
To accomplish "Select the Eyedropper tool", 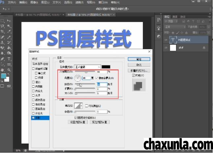I will 9,31.
